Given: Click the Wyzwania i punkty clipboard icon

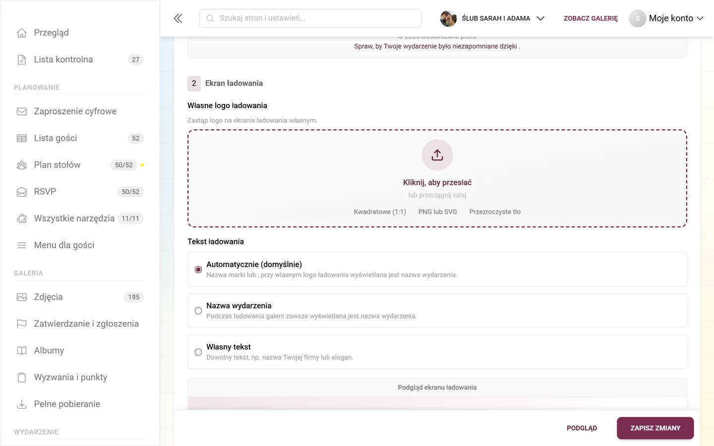Looking at the screenshot, I should [22, 378].
